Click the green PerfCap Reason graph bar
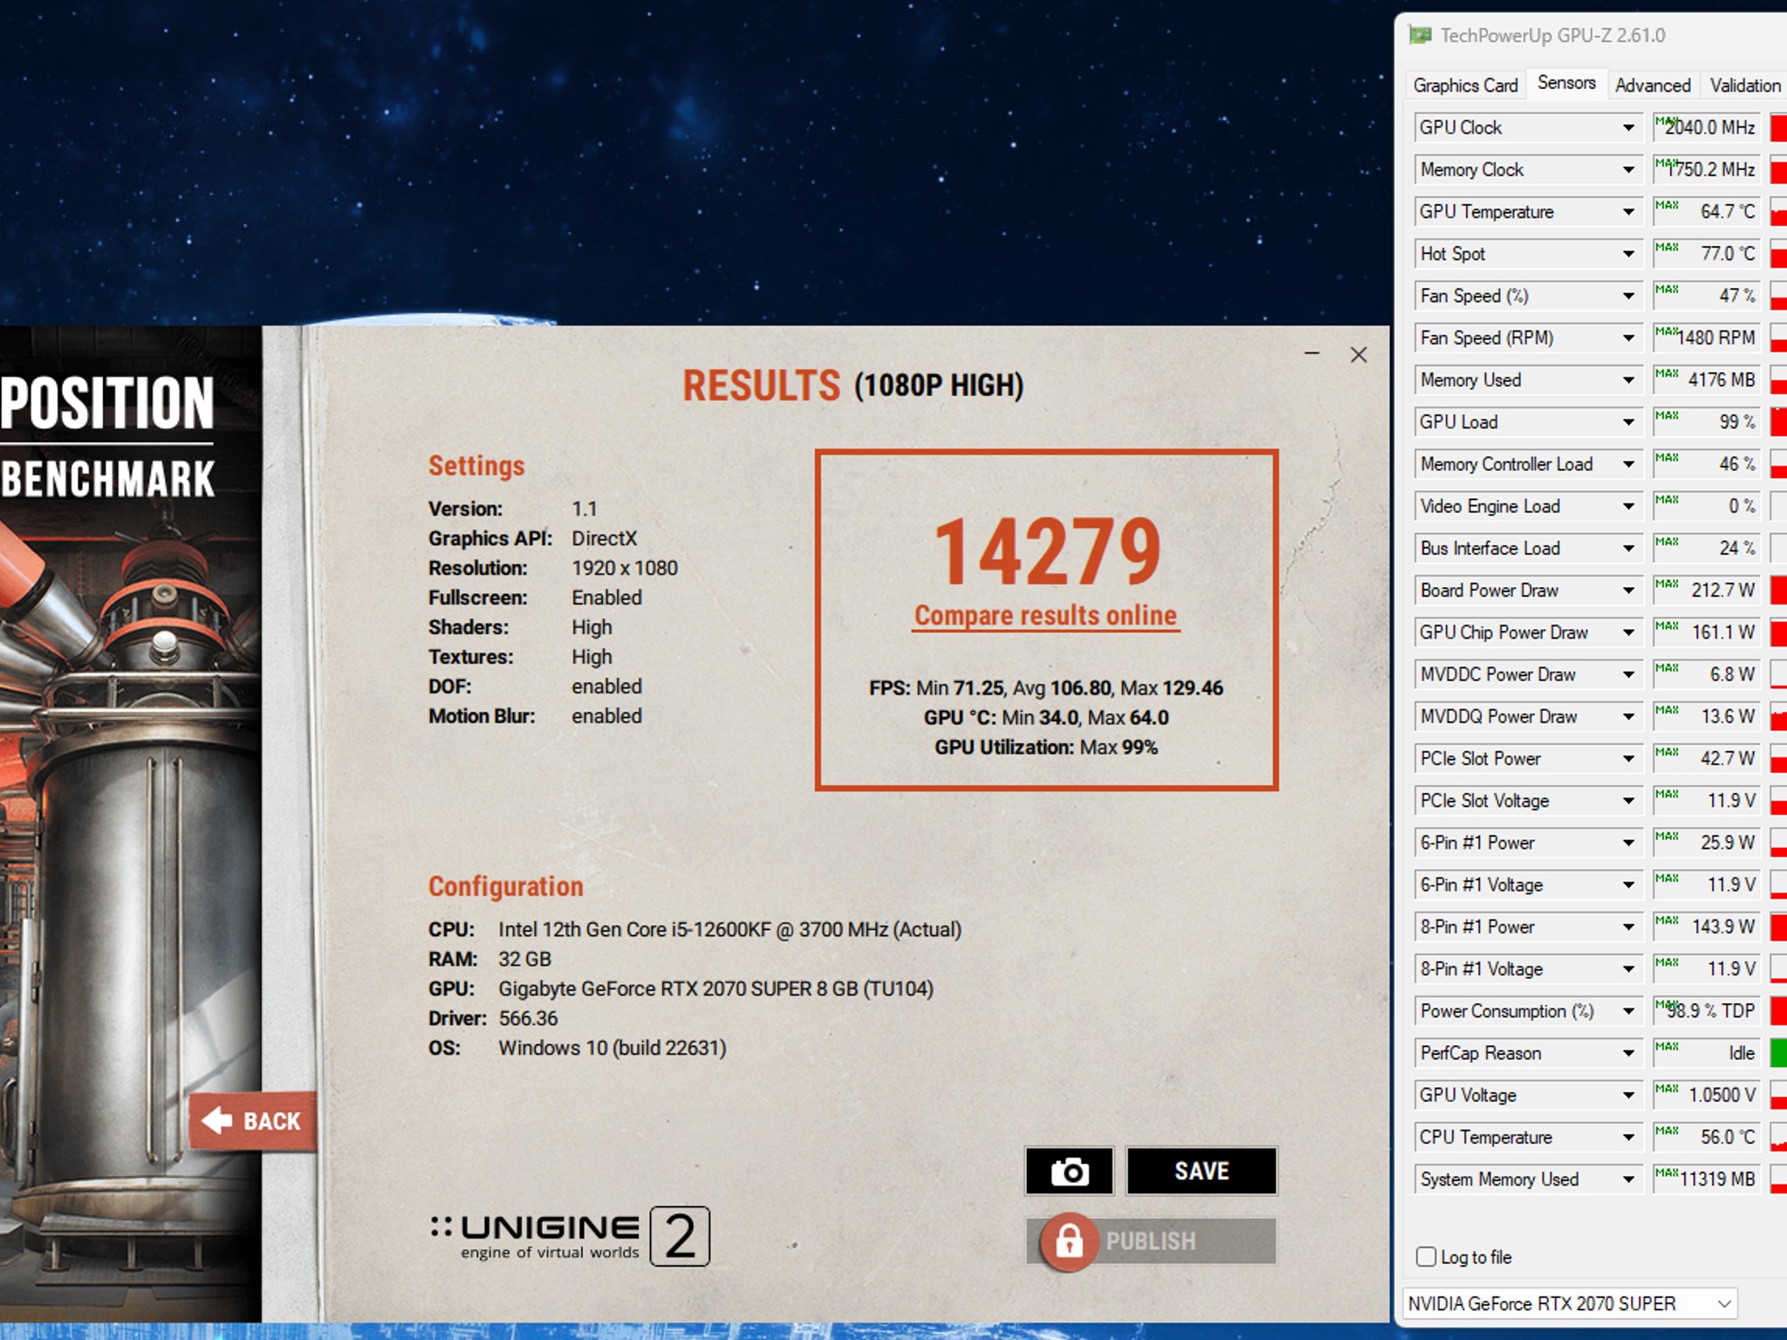1787x1340 pixels. (1778, 1053)
